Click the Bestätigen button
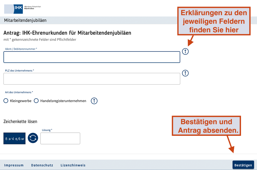 coord(243,165)
